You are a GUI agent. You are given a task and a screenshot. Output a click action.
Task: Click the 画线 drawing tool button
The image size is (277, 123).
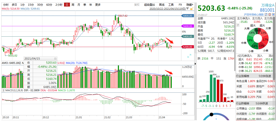coord(162,5)
